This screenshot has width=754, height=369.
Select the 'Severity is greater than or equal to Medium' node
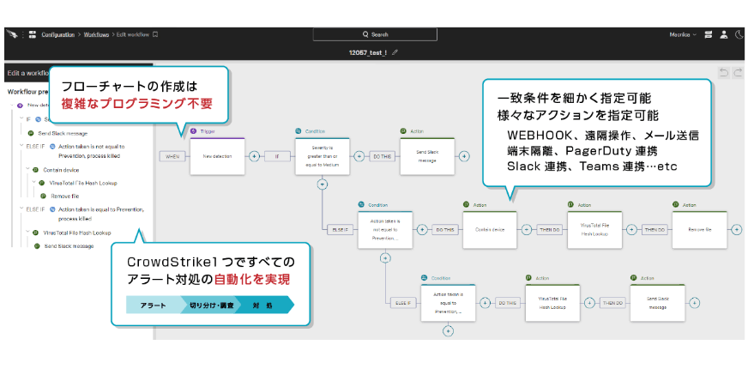click(323, 156)
